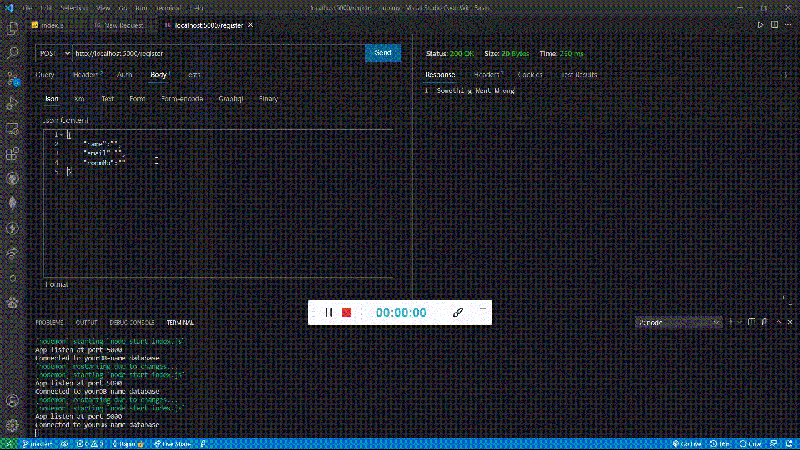Kill the node terminal with trash icon
Screen dimensions: 800x450
coord(765,322)
